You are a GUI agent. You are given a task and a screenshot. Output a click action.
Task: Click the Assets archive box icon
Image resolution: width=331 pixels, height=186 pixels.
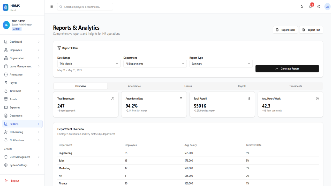tap(6, 99)
